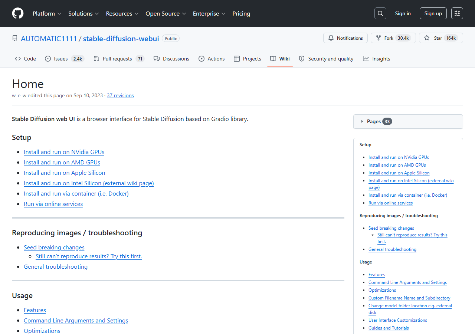Open sidebar Features link
The width and height of the screenshot is (475, 334).
point(377,275)
